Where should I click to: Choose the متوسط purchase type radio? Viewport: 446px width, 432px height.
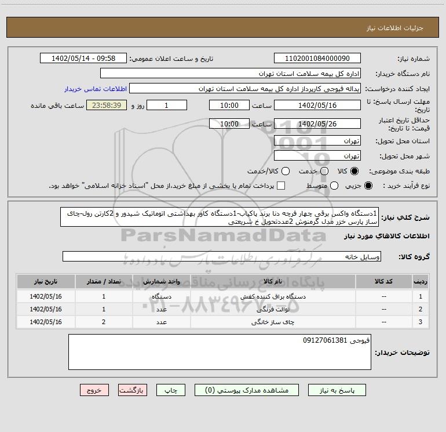pyautogui.click(x=334, y=186)
